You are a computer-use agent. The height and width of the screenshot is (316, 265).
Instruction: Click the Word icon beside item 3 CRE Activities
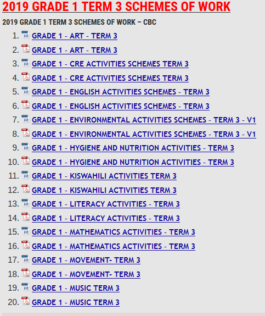pos(26,63)
